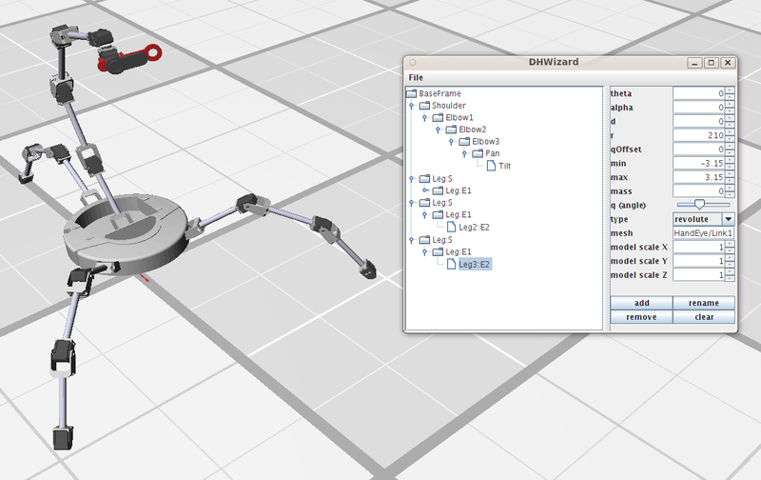761x480 pixels.
Task: Click the BaseFrame folder icon in tree
Action: pyautogui.click(x=412, y=94)
